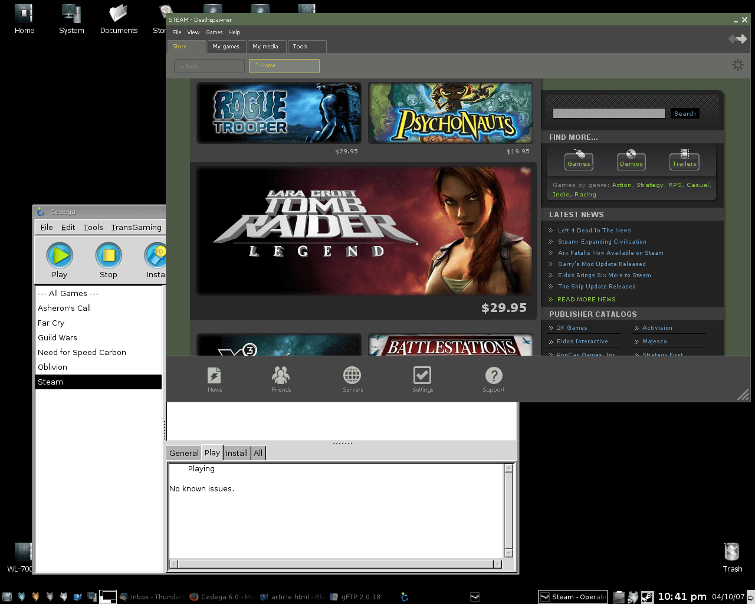Image resolution: width=755 pixels, height=604 pixels.
Task: Open the Cedega Edit menu
Action: (68, 227)
